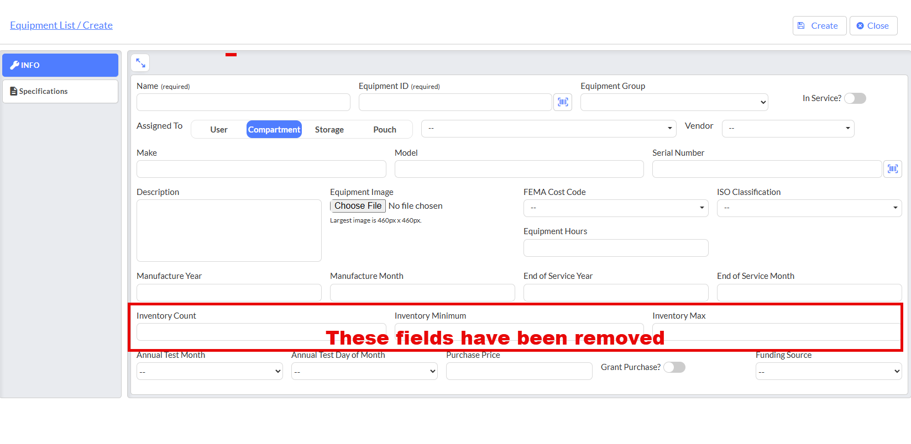Switch to the Specifications tab
The image size is (911, 444).
(x=60, y=91)
